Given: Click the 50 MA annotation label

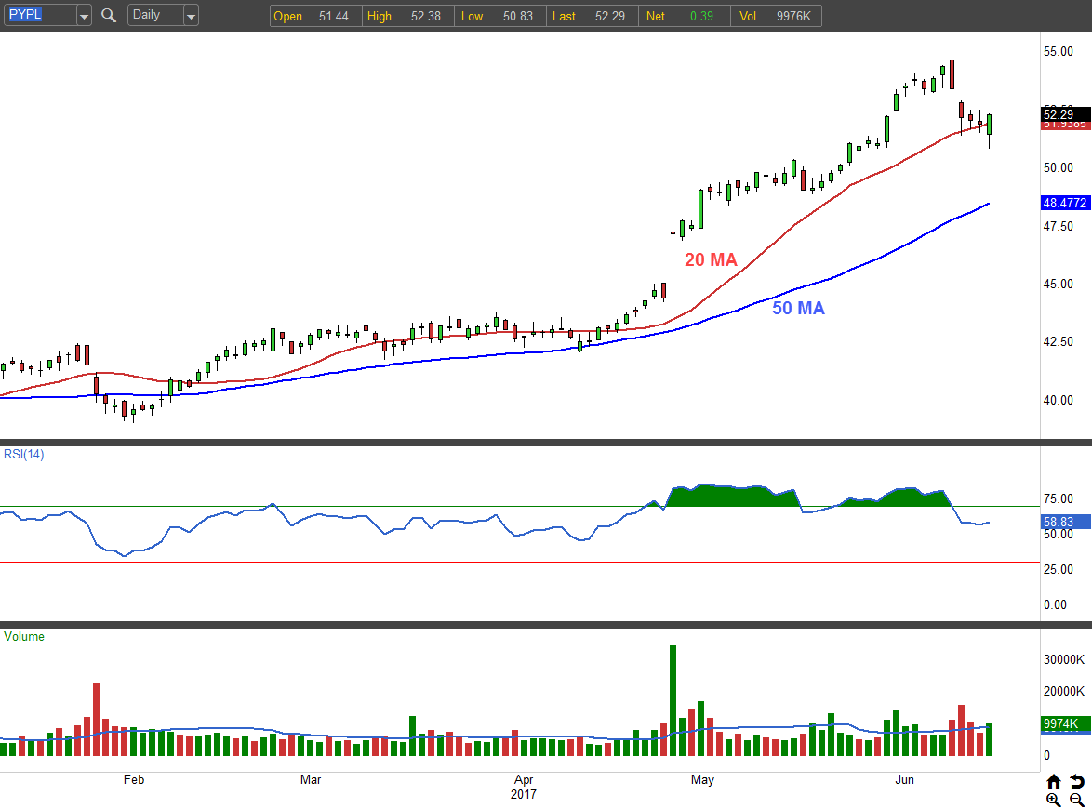Looking at the screenshot, I should [798, 309].
